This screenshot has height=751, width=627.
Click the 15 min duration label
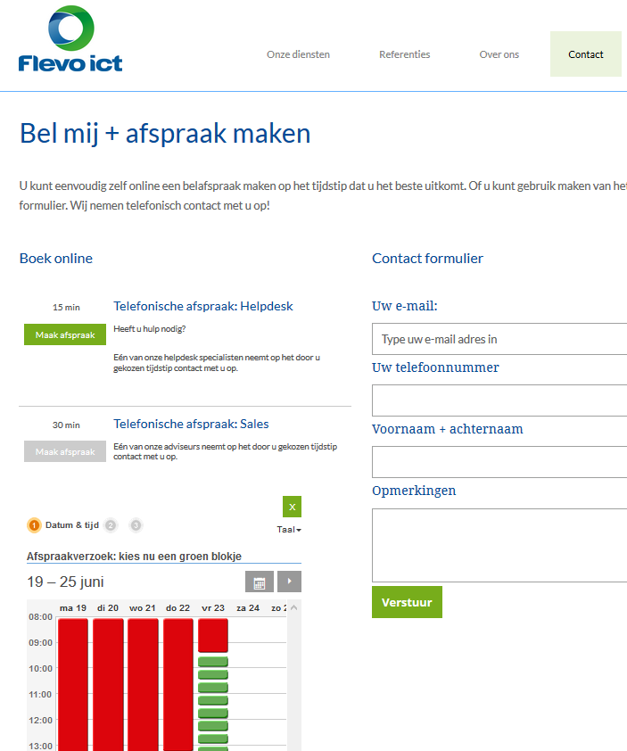tap(66, 307)
